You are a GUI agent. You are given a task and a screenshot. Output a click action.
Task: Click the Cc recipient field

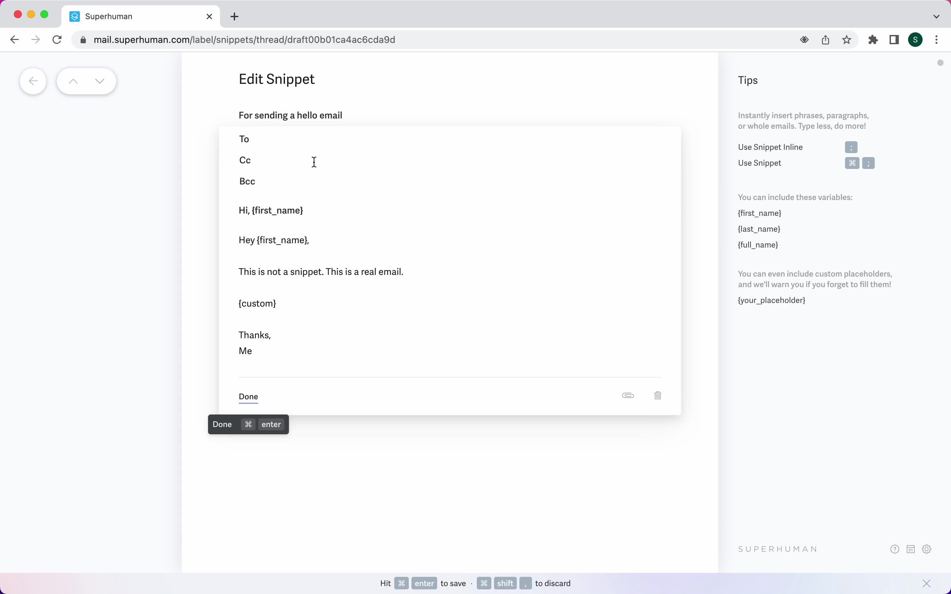click(x=450, y=160)
